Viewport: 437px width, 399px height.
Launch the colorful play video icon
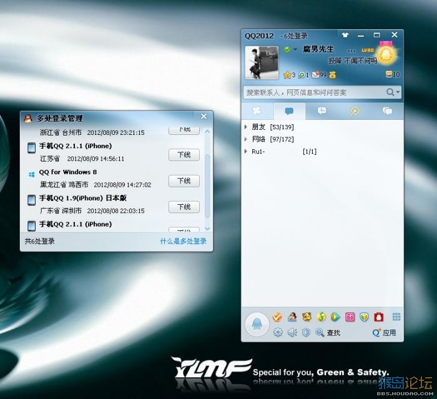pos(335,317)
